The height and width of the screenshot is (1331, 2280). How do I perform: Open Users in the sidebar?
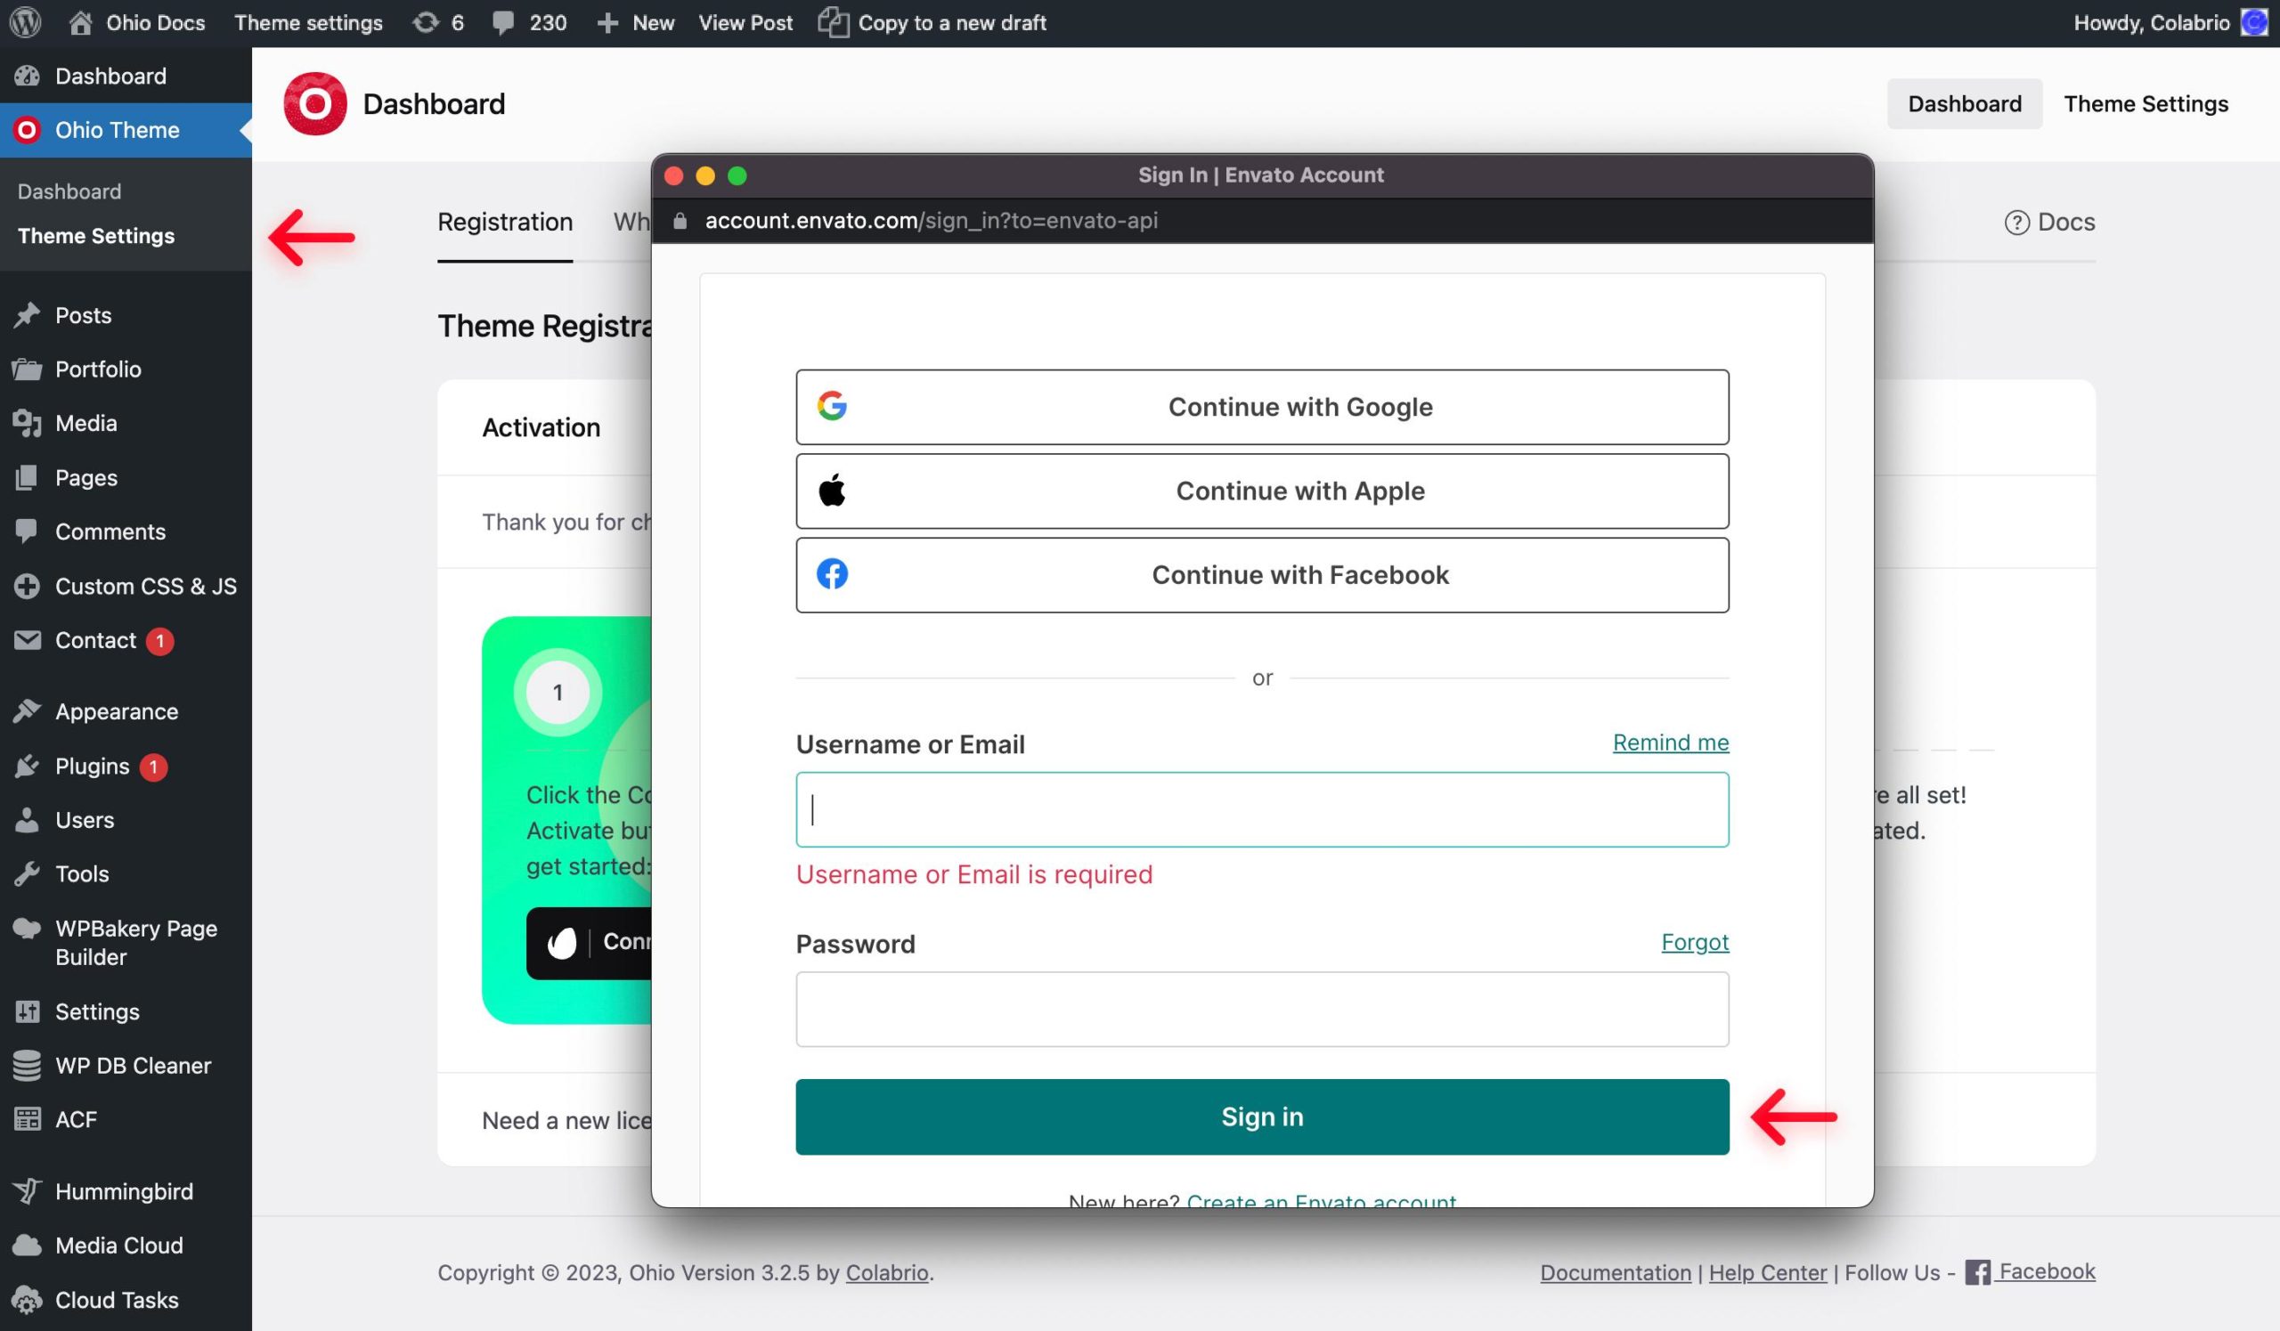pyautogui.click(x=126, y=820)
